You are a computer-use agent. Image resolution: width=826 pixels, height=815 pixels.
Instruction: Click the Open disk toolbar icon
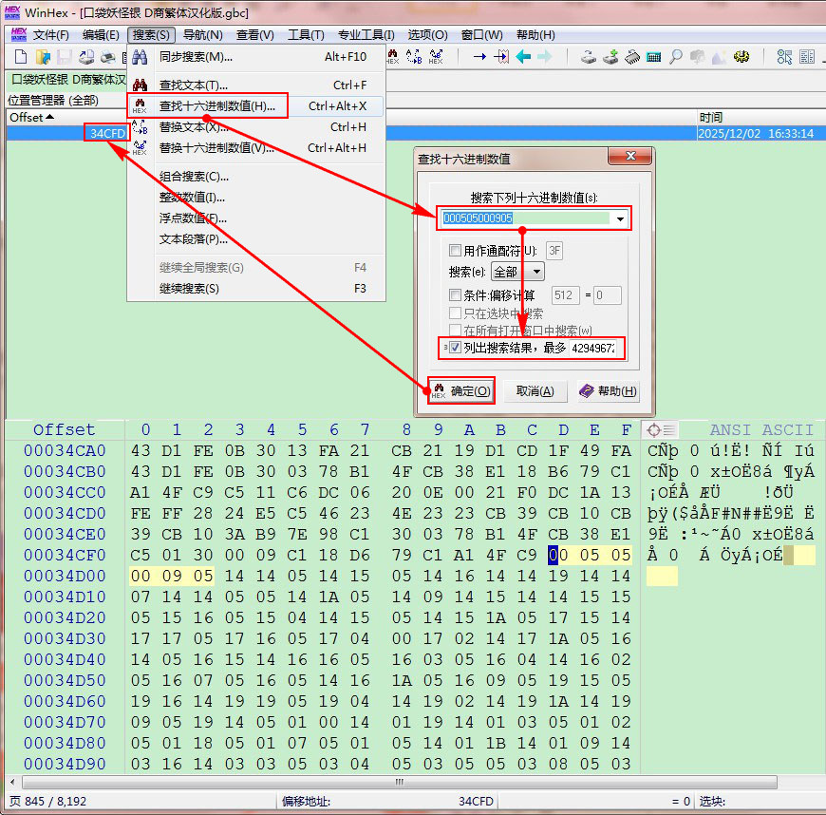589,56
